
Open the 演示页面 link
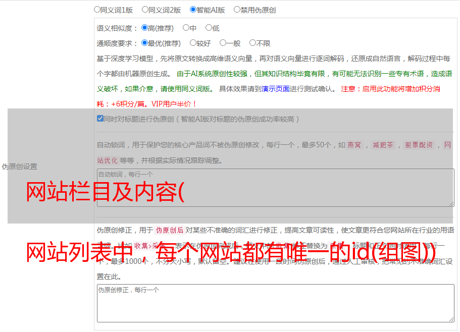[x=276, y=89]
